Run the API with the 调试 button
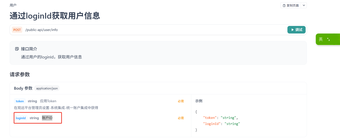The width and height of the screenshot is (340, 139). [x=297, y=30]
